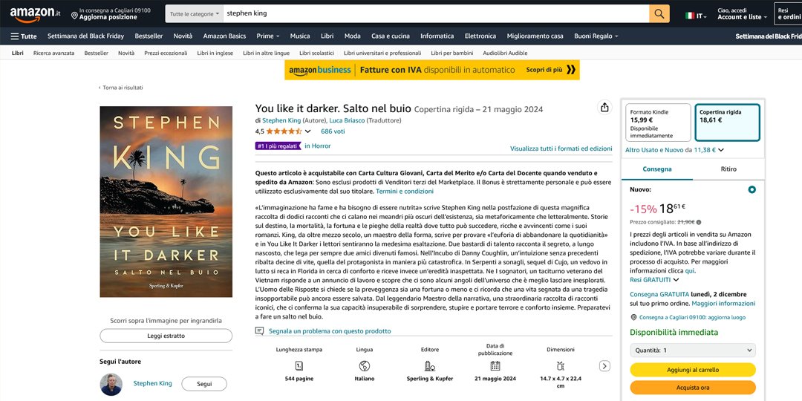This screenshot has height=401, width=802.
Task: Click Stephen King author name under Segui l'autore
Action: (x=152, y=384)
